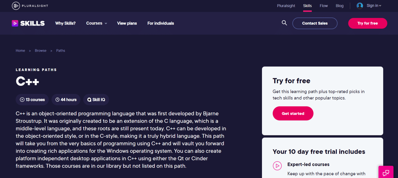Open the Sign in dropdown chevron
The width and height of the screenshot is (398, 178).
[380, 5]
